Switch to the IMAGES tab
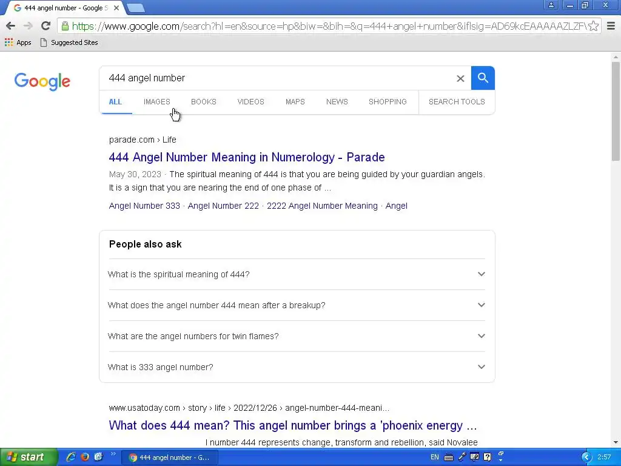This screenshot has height=466, width=621. point(157,102)
